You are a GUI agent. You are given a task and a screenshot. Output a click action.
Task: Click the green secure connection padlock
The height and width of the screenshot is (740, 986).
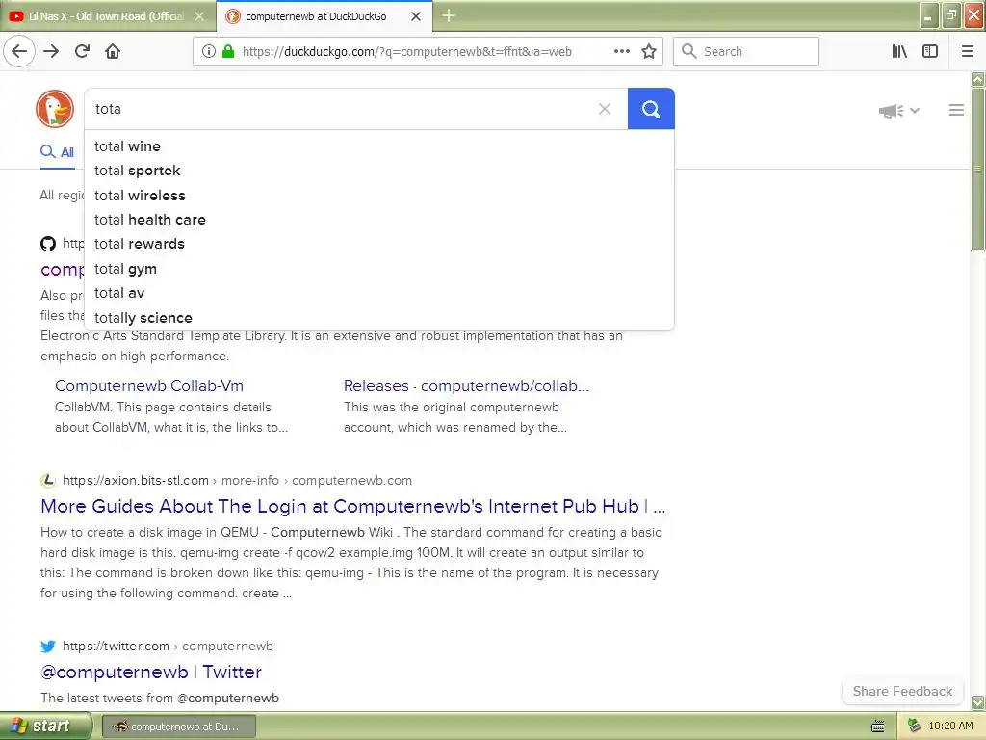click(x=228, y=52)
